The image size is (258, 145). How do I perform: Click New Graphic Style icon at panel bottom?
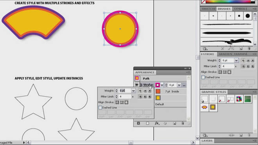pyautogui.click(x=241, y=135)
